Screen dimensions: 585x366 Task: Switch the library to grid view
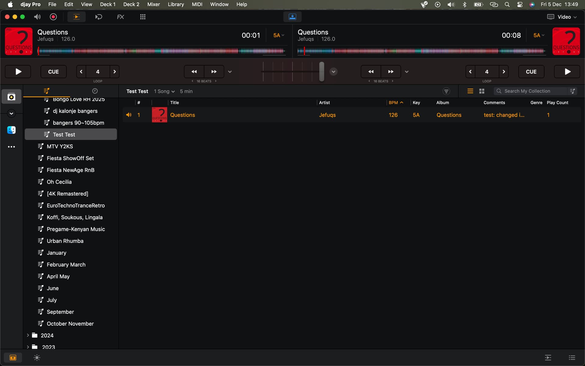click(x=482, y=91)
